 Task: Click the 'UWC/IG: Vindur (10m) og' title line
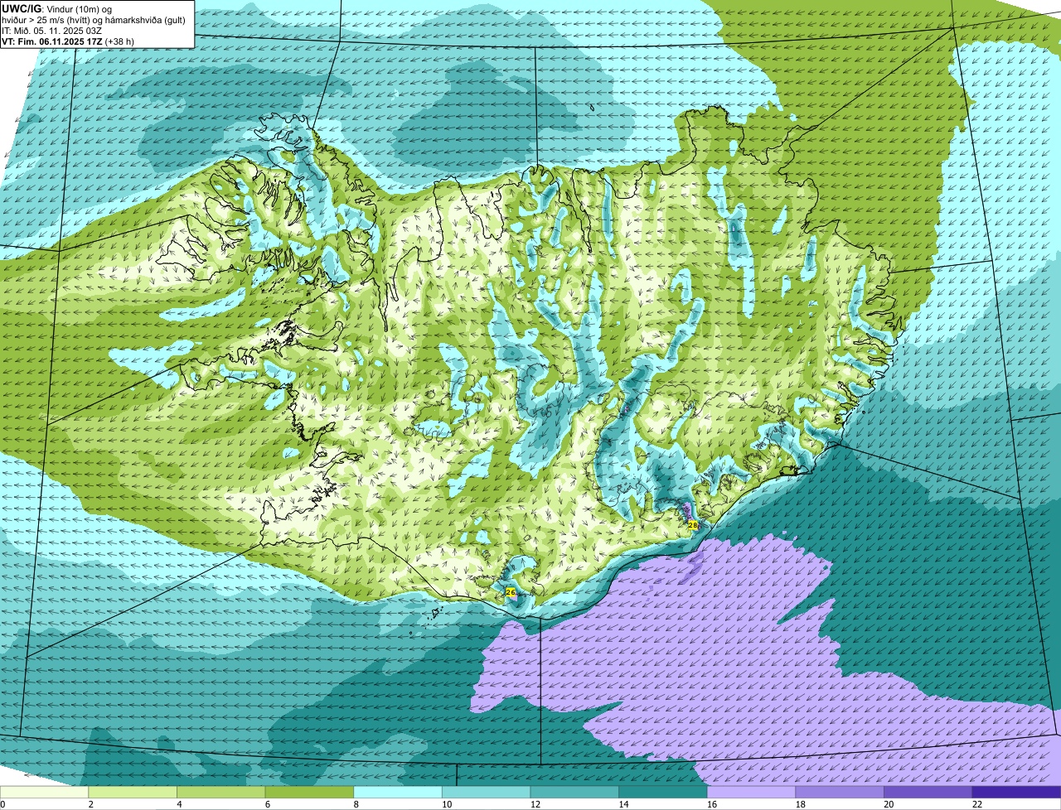pyautogui.click(x=56, y=8)
